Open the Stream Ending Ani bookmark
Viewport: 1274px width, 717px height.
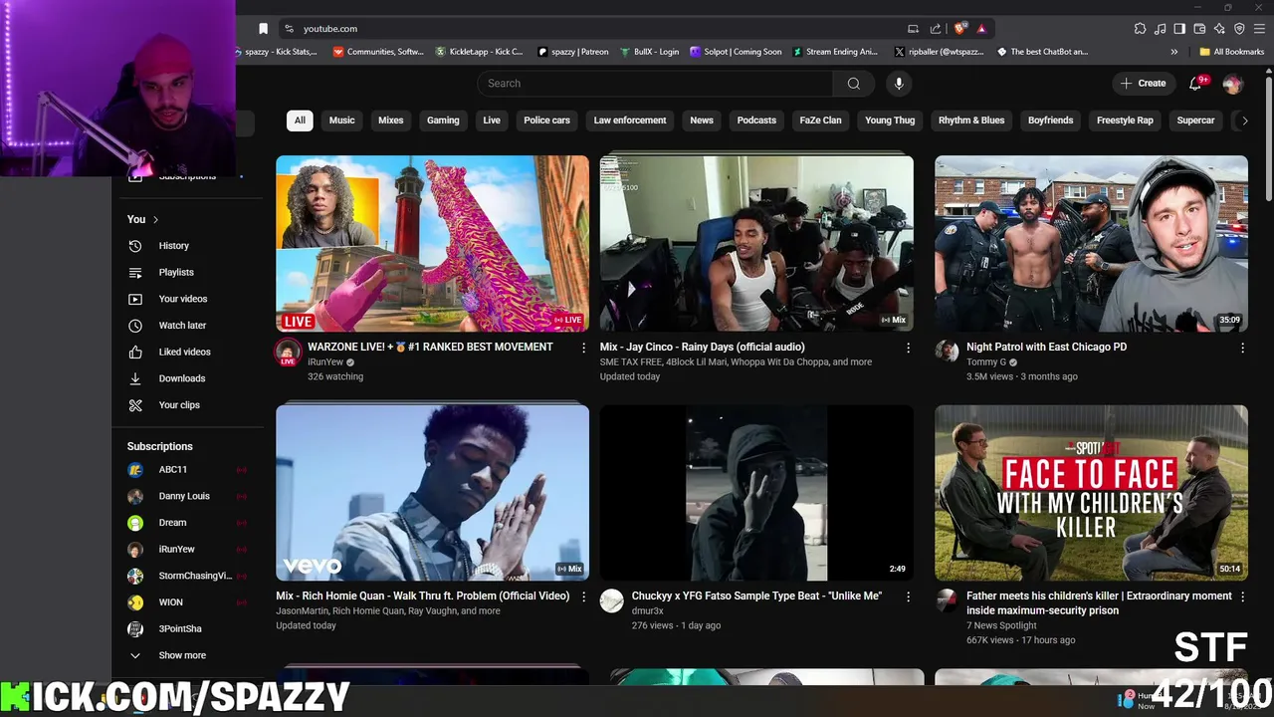tap(835, 52)
